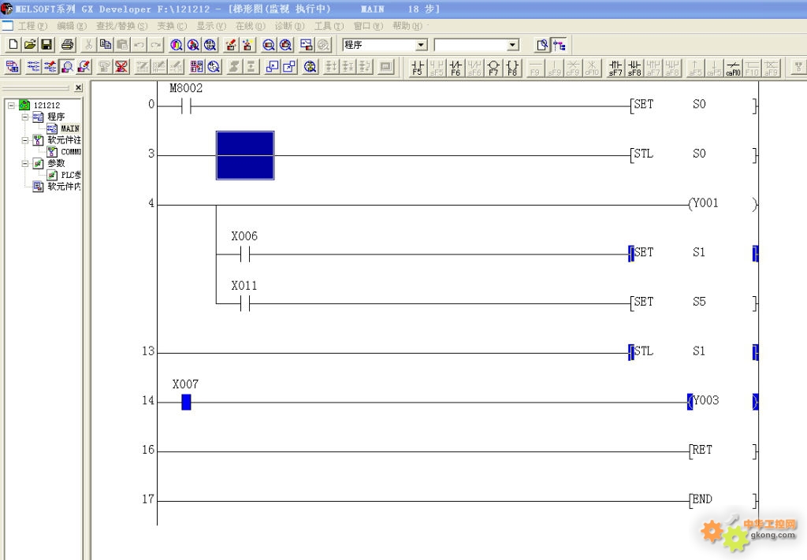This screenshot has width=807, height=560.
Task: Click the stop monitor red X icon
Action: [x=121, y=67]
